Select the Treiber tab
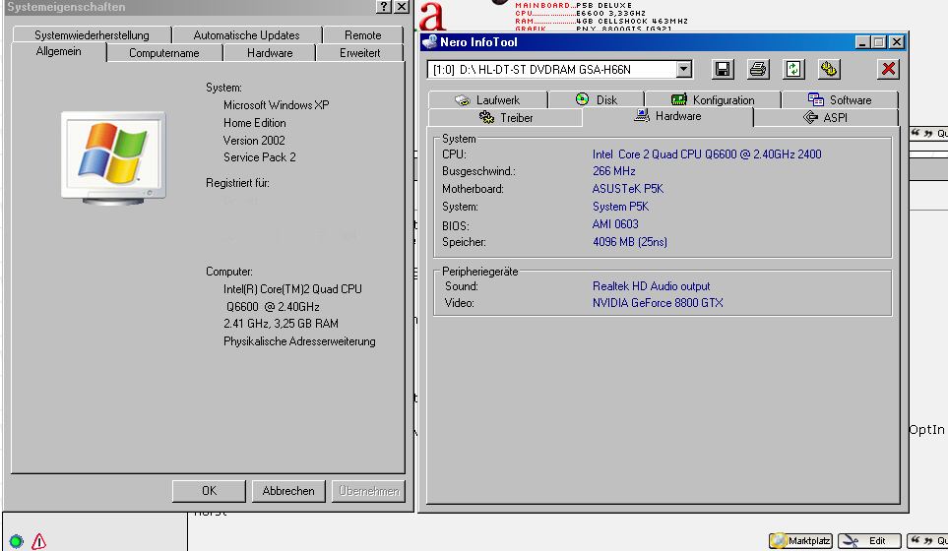The height and width of the screenshot is (551, 948). pos(505,118)
